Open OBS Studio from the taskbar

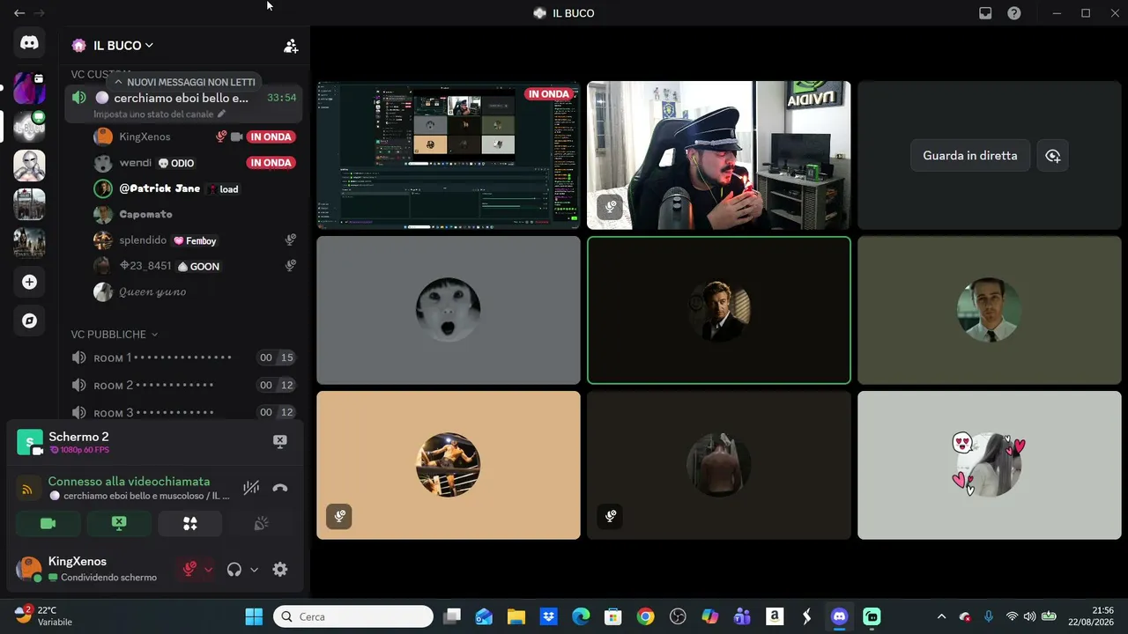678,616
